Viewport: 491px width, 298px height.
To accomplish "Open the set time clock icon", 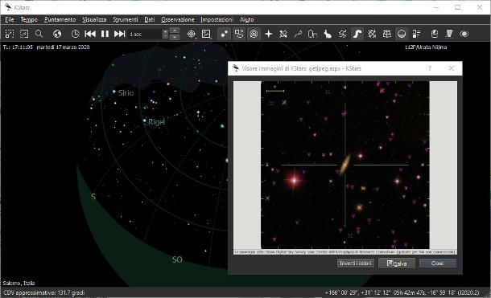I will 75,34.
